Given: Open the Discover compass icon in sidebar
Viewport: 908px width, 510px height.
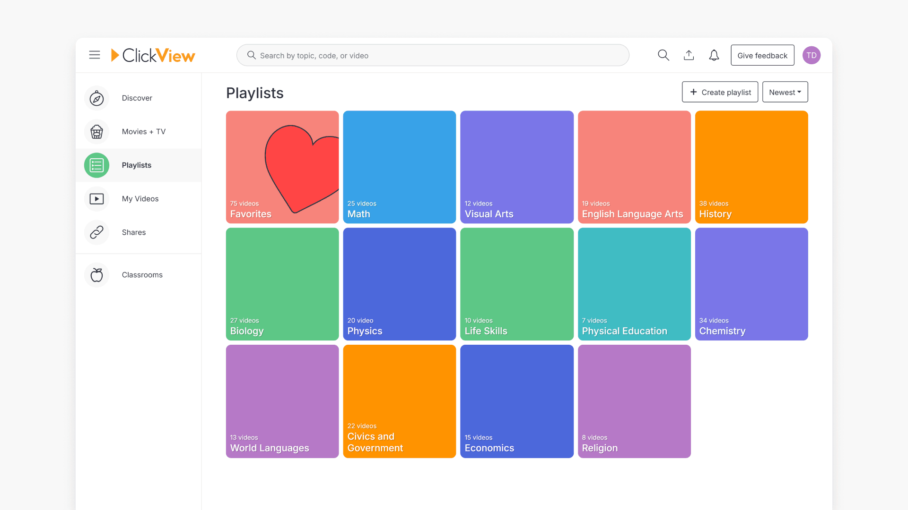Looking at the screenshot, I should (96, 98).
